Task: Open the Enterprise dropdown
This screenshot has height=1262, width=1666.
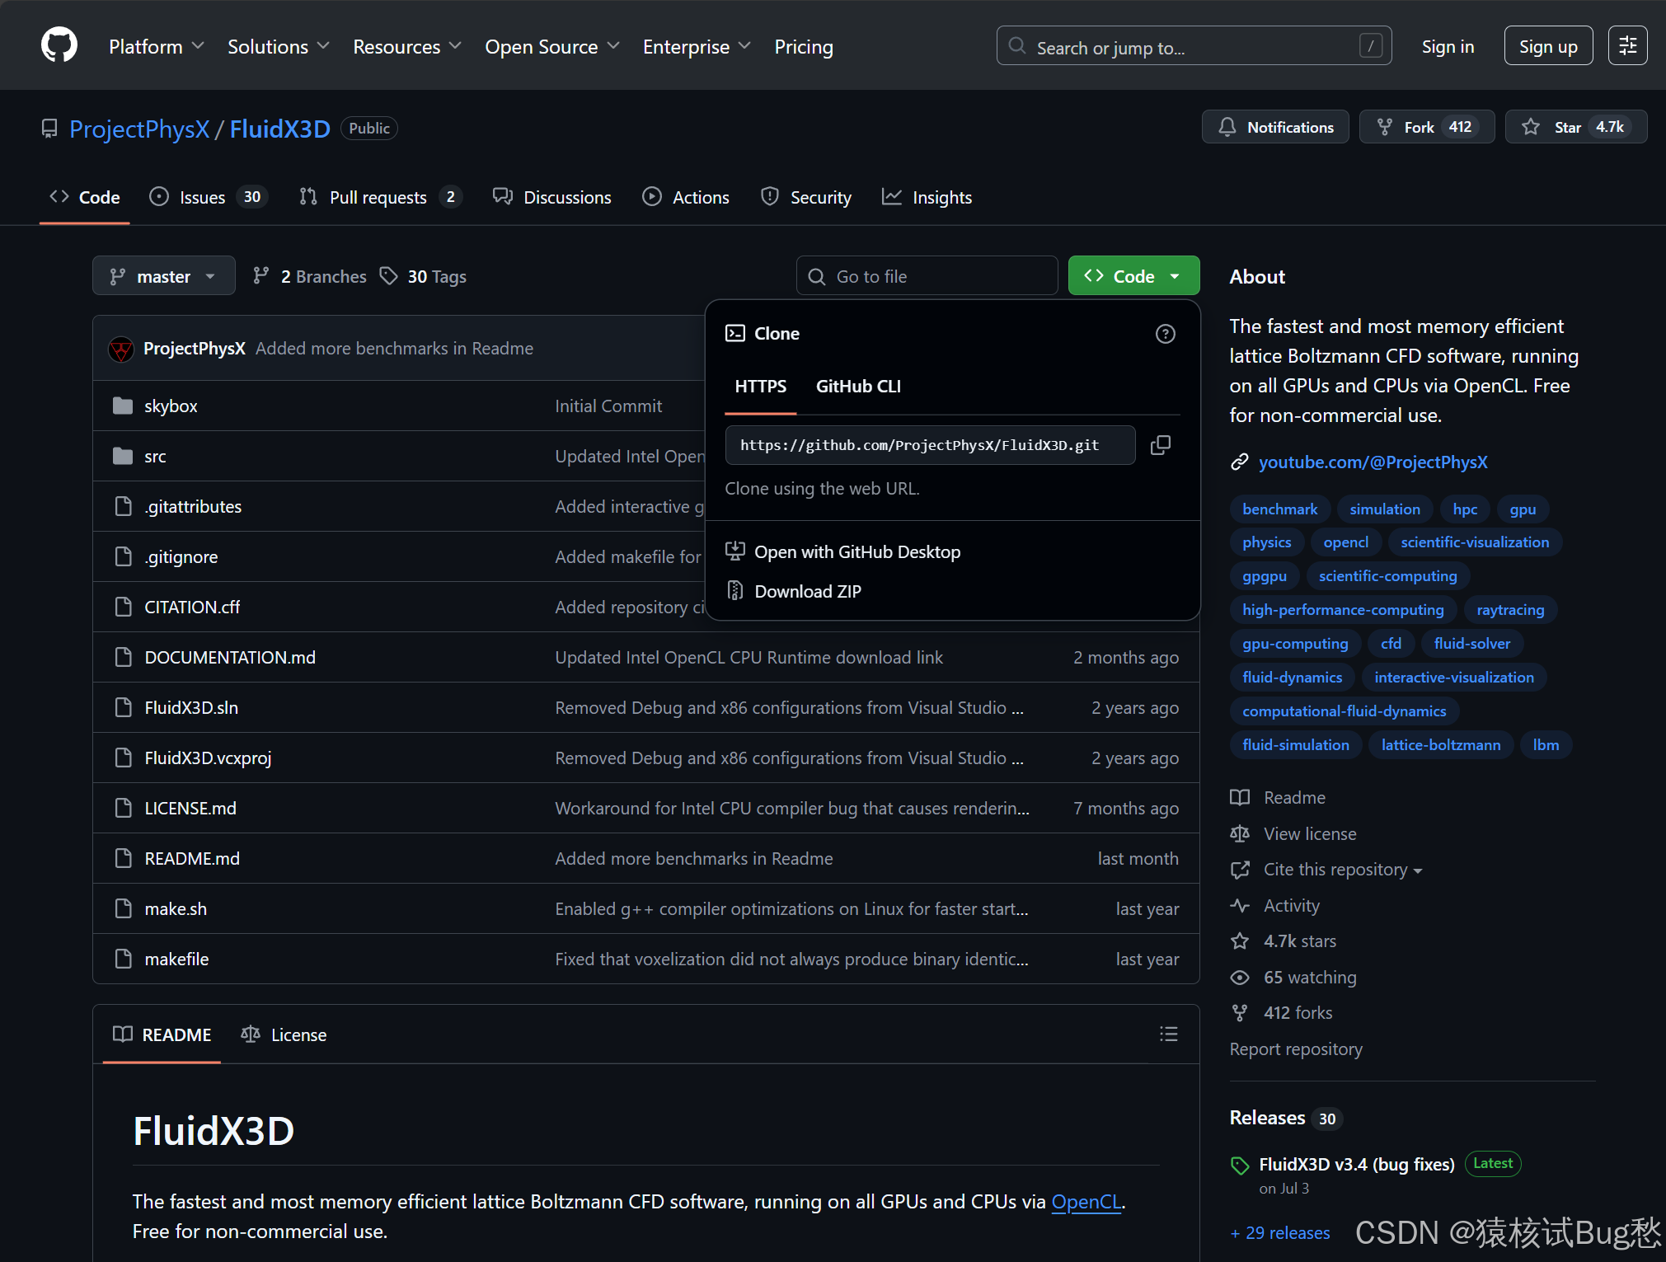Action: point(697,47)
